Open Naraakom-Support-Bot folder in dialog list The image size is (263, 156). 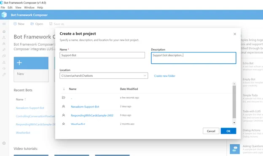85,107
